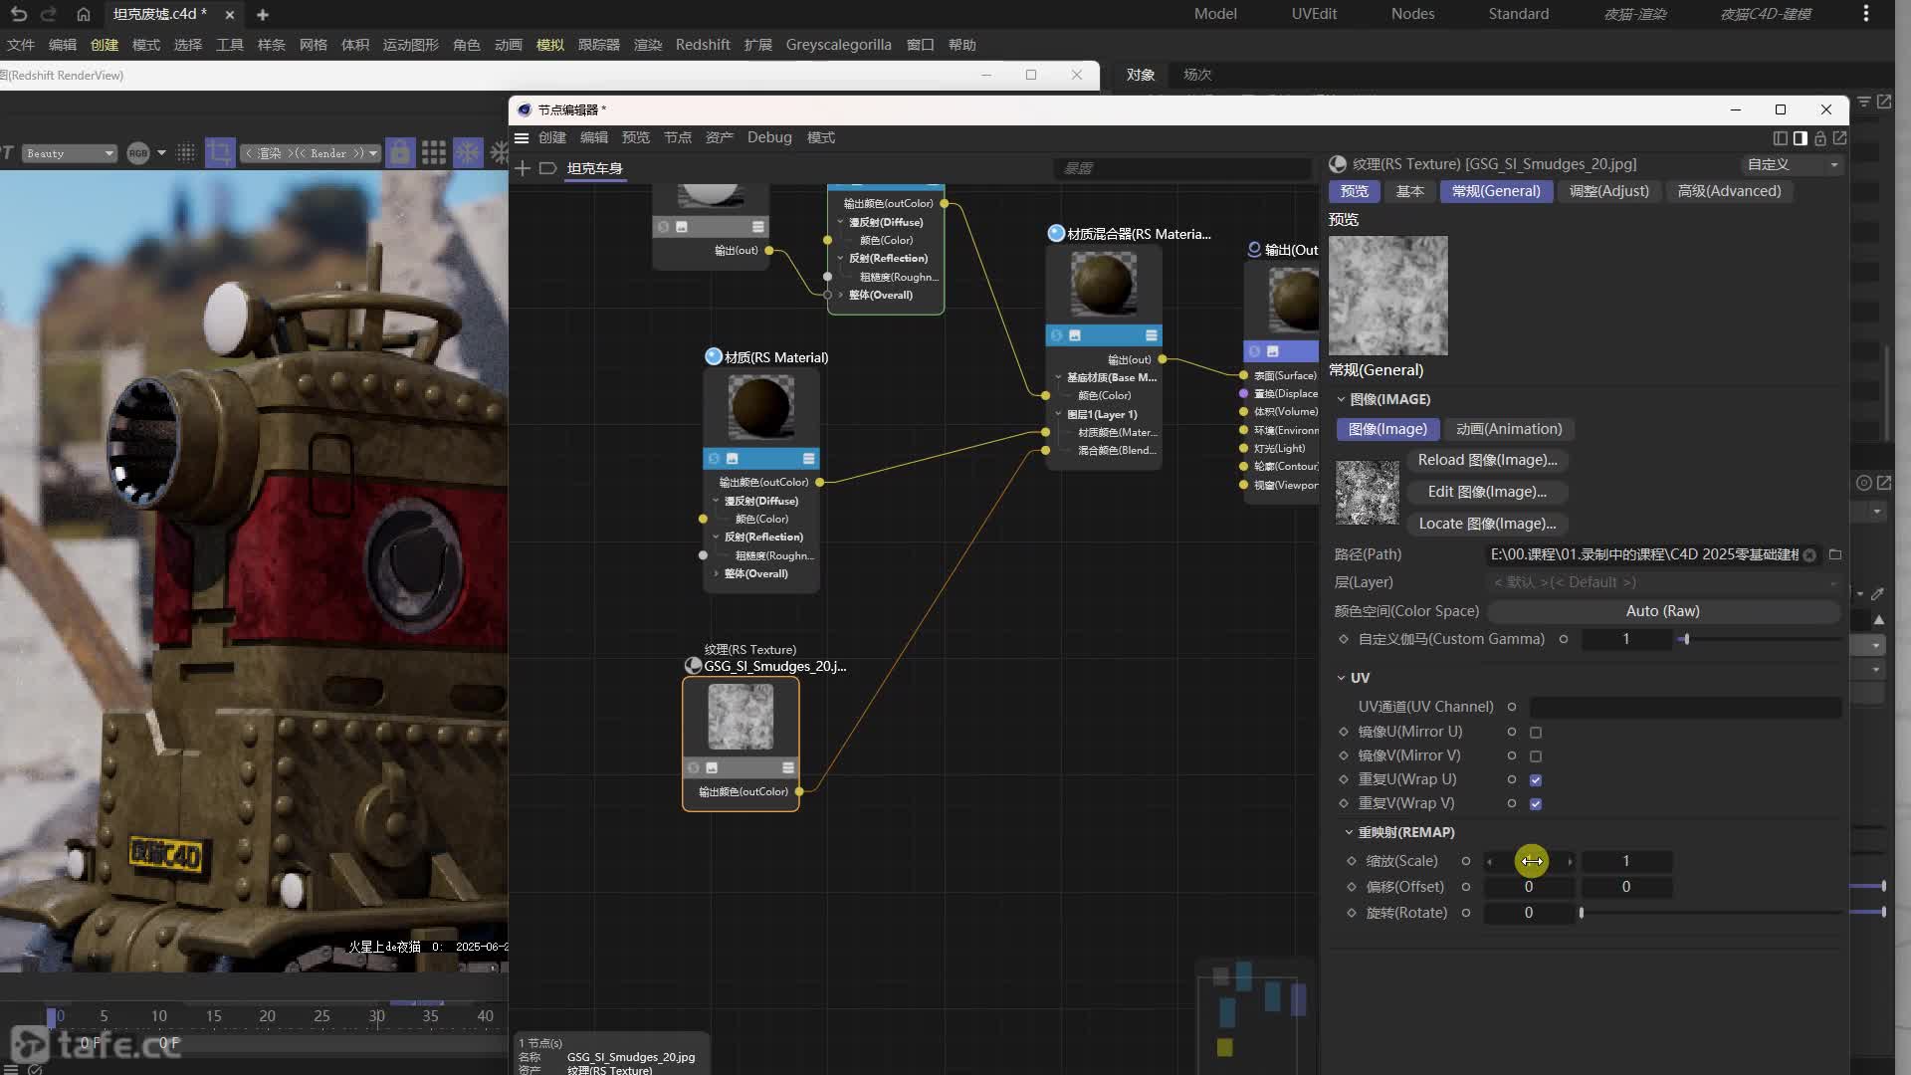
Task: Toggle the attribute panel lock icon
Action: pyautogui.click(x=1820, y=138)
